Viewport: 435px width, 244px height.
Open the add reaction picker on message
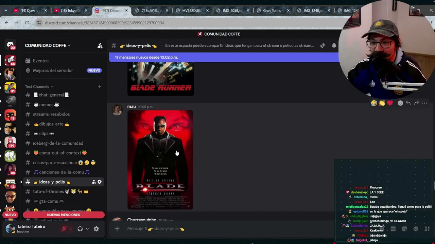click(400, 103)
